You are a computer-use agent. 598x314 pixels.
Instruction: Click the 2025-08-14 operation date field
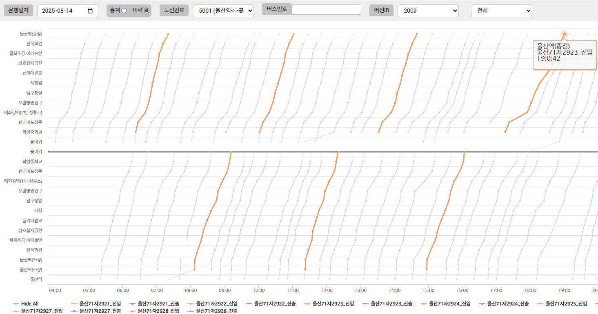(x=68, y=11)
